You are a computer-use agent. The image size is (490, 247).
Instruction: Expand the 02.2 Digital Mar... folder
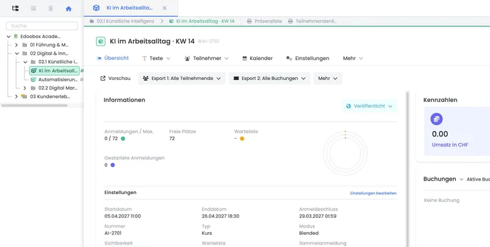24,88
